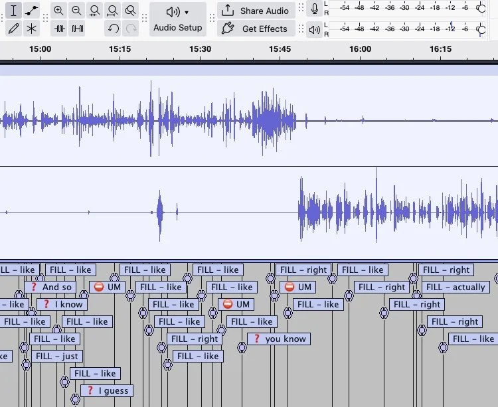
Task: Select the Envelope tool
Action: click(31, 11)
